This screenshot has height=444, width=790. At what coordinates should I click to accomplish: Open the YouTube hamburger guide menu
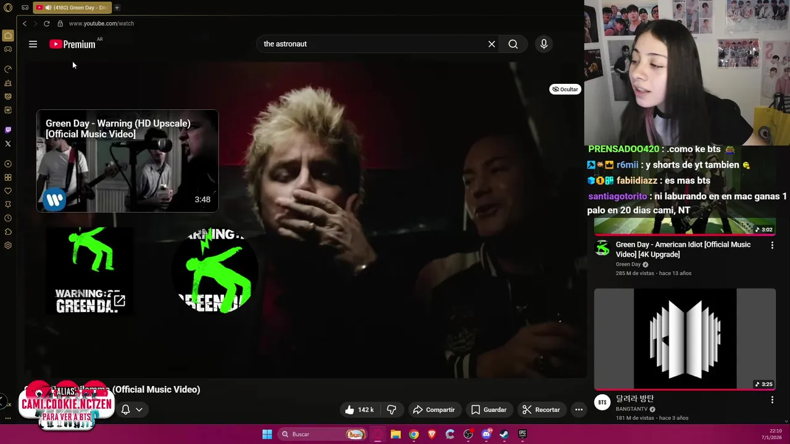[x=33, y=44]
